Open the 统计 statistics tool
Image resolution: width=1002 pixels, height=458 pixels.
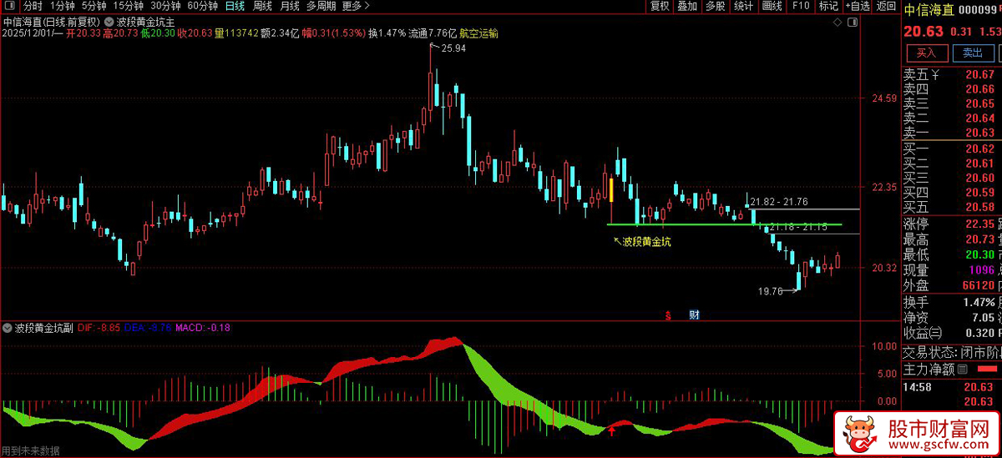[744, 6]
